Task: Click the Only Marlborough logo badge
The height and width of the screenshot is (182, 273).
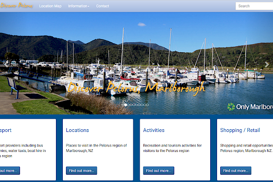Action: click(x=250, y=107)
